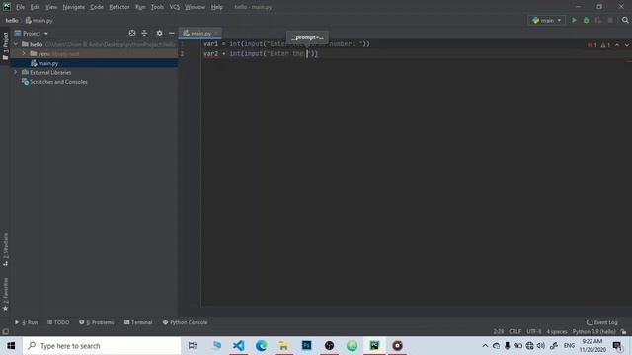Open the Event Log
632x355 pixels.
(602, 322)
